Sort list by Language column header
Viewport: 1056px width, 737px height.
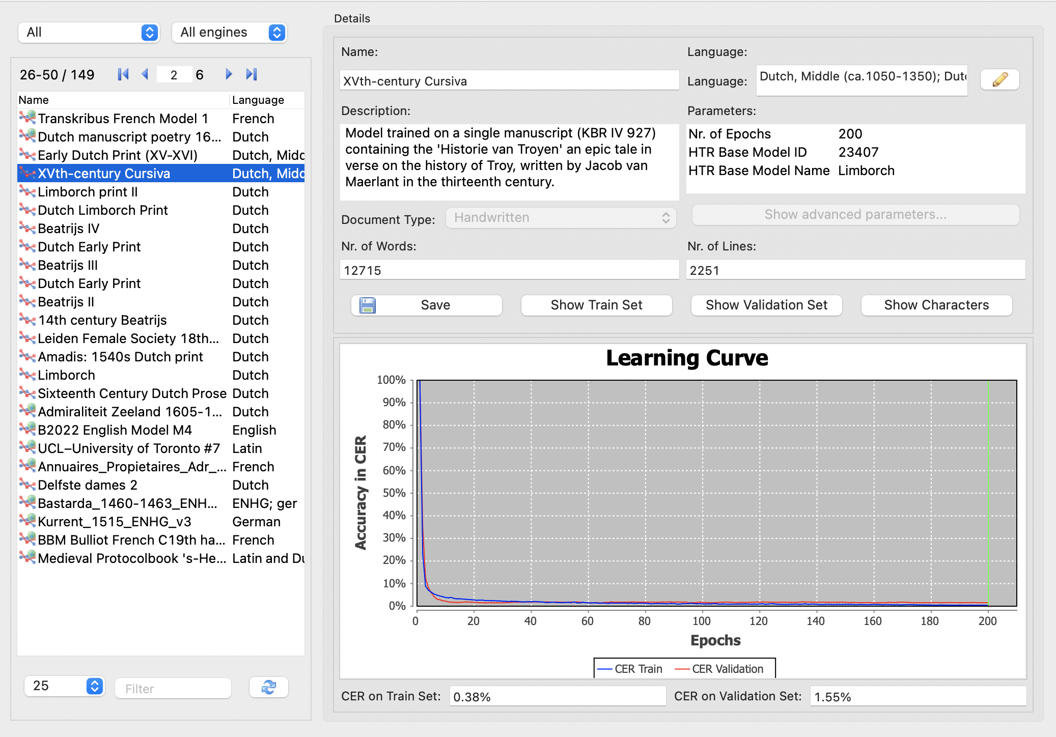coord(267,100)
